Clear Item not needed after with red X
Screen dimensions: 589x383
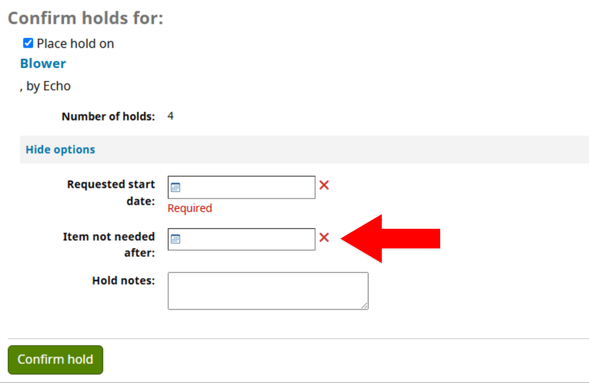(324, 237)
